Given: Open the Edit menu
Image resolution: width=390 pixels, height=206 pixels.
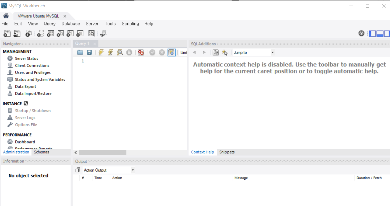Looking at the screenshot, I should tap(18, 24).
